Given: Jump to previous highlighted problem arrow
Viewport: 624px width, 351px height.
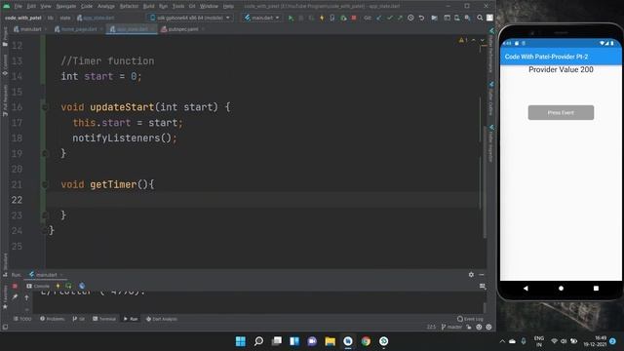Looking at the screenshot, I should 473,40.
